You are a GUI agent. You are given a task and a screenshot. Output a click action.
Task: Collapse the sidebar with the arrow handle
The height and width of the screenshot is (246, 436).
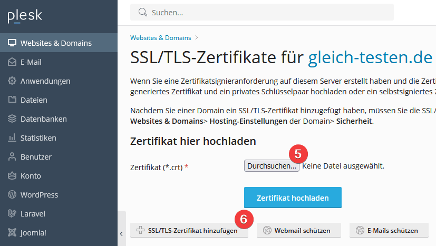click(121, 234)
